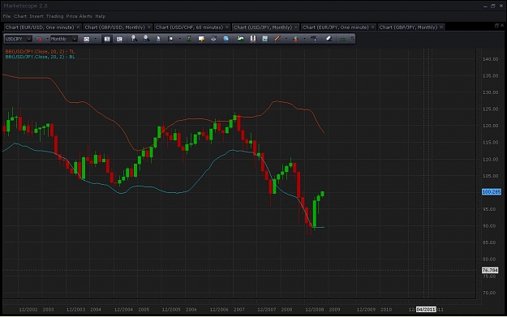Viewport: 507px width, 317px height.
Task: Click the zoom out magnifier icon
Action: 146,39
